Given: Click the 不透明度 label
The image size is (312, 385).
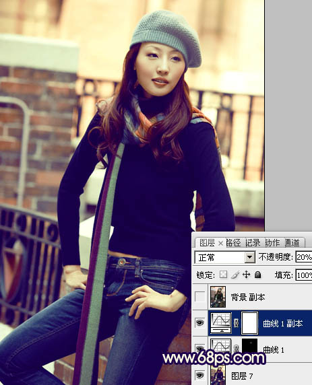Looking at the screenshot, I should point(276,257).
